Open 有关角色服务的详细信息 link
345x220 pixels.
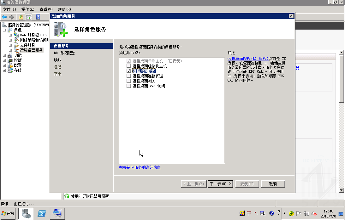pyautogui.click(x=140, y=167)
